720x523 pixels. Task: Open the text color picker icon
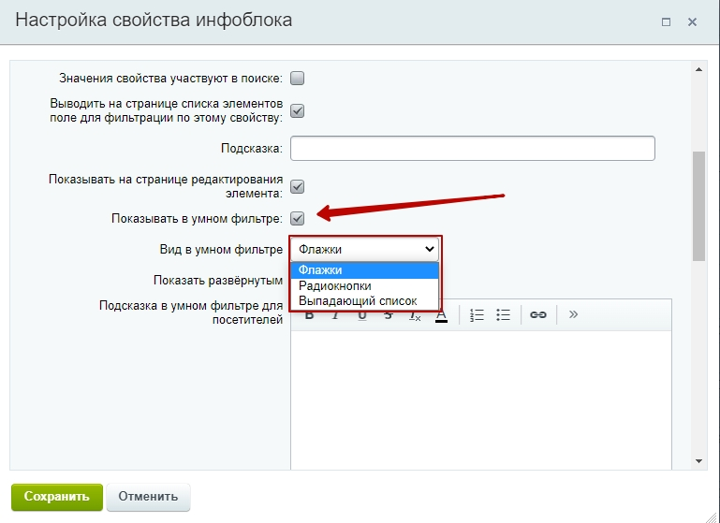(441, 315)
